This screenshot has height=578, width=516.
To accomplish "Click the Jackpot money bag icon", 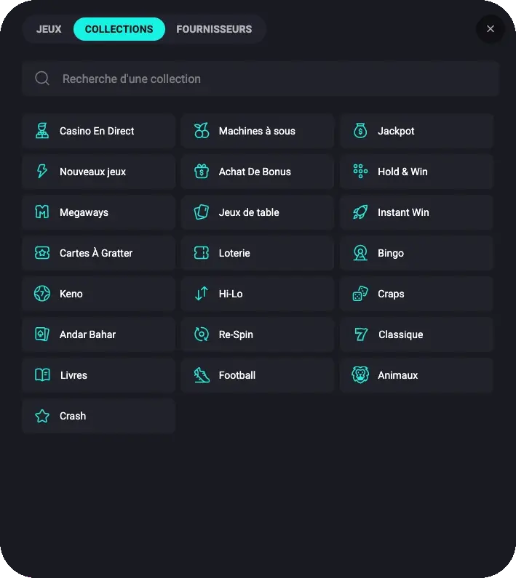I will point(360,131).
